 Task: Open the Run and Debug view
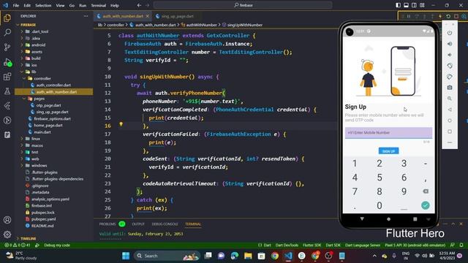(7, 62)
